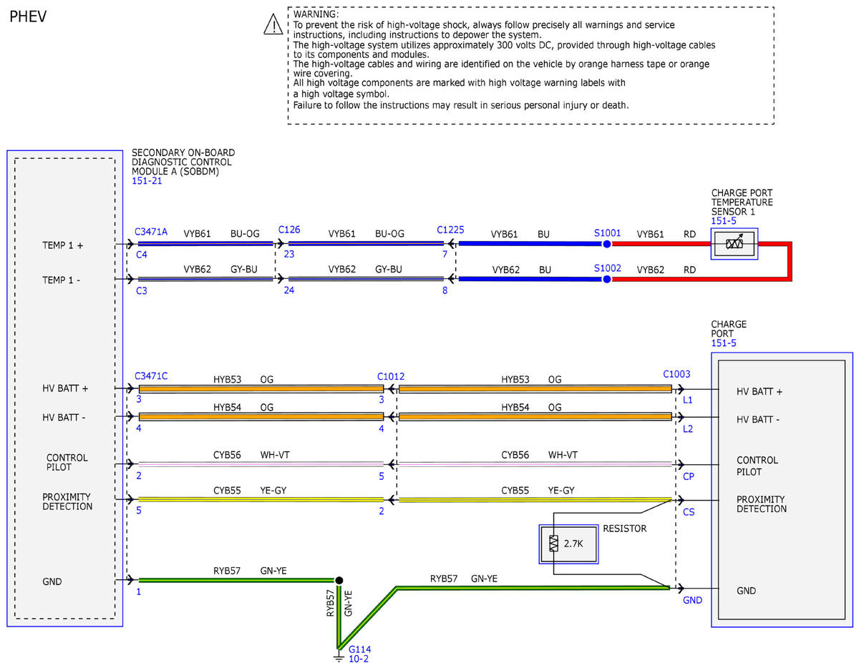The image size is (859, 663).
Task: Click pin L2 at the charge port
Action: click(x=688, y=428)
